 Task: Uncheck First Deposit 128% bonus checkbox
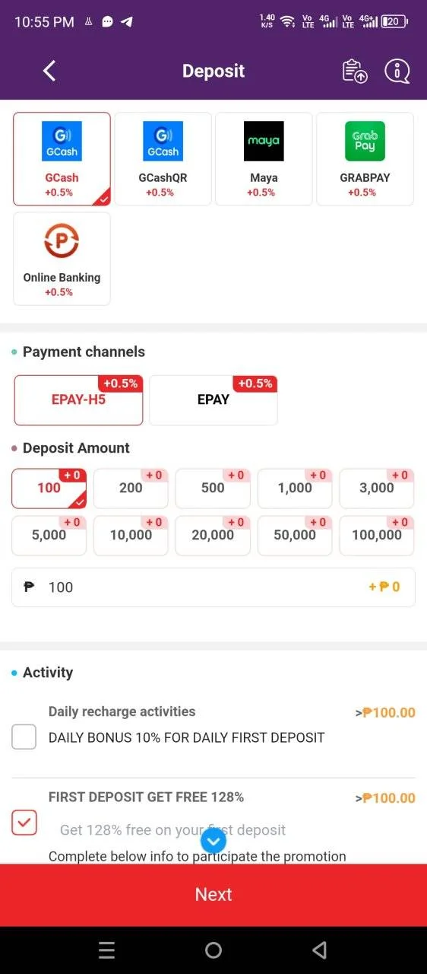(x=24, y=822)
